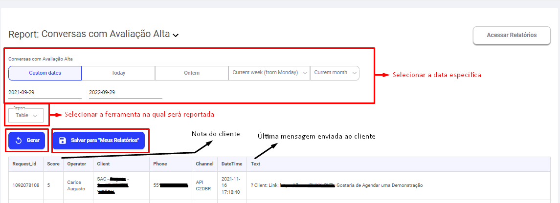Click the Text column header
560x203 pixels.
tap(255, 164)
